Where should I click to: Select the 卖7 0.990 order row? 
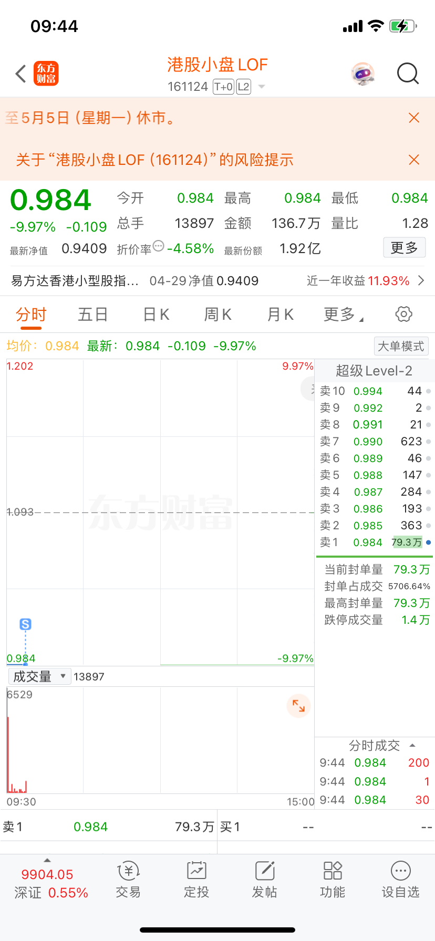[x=375, y=442]
